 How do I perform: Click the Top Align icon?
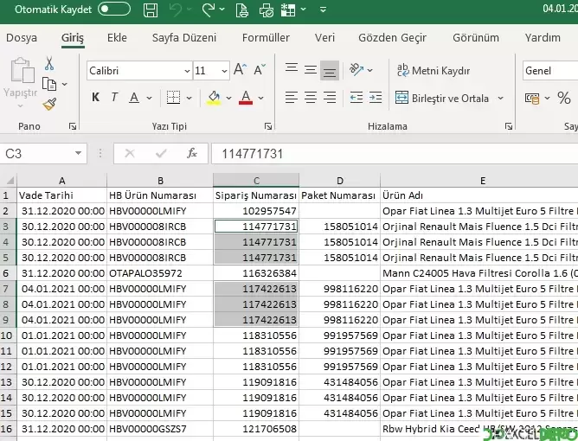292,69
